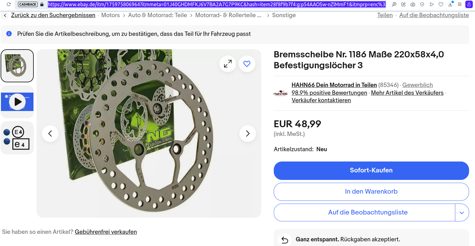
Task: Click the CASHBACK badge in address bar
Action: tap(28, 4)
